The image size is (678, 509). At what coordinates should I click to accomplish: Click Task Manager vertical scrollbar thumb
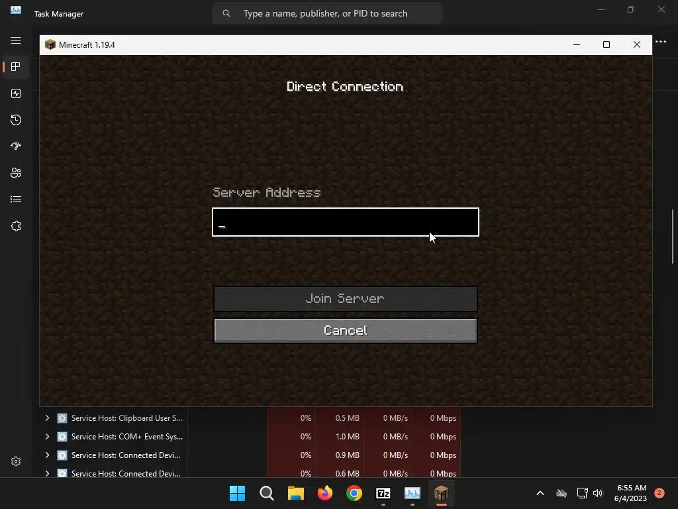pyautogui.click(x=673, y=237)
